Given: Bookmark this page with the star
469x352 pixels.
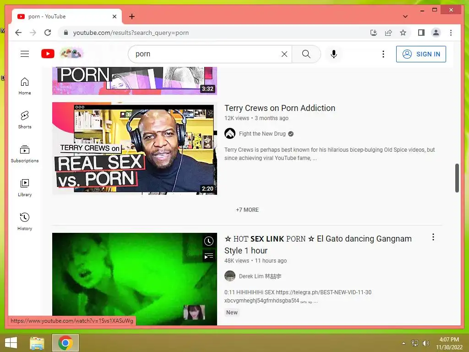Looking at the screenshot, I should click(403, 33).
